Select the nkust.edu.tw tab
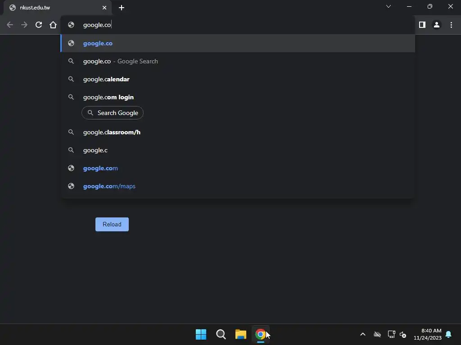Image resolution: width=461 pixels, height=345 pixels. click(x=57, y=8)
